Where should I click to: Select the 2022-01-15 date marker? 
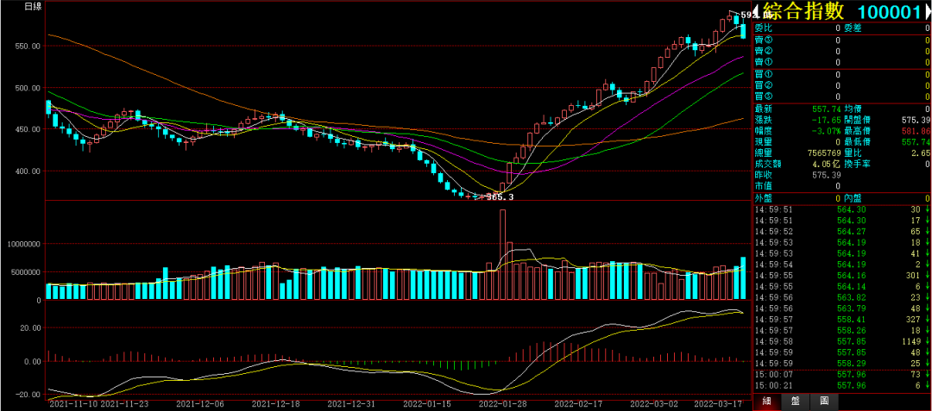(426, 404)
